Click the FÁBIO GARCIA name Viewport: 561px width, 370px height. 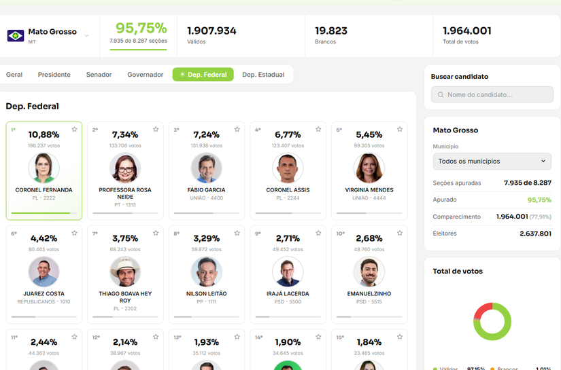point(207,190)
